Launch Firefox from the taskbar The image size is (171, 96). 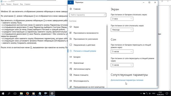27,94
